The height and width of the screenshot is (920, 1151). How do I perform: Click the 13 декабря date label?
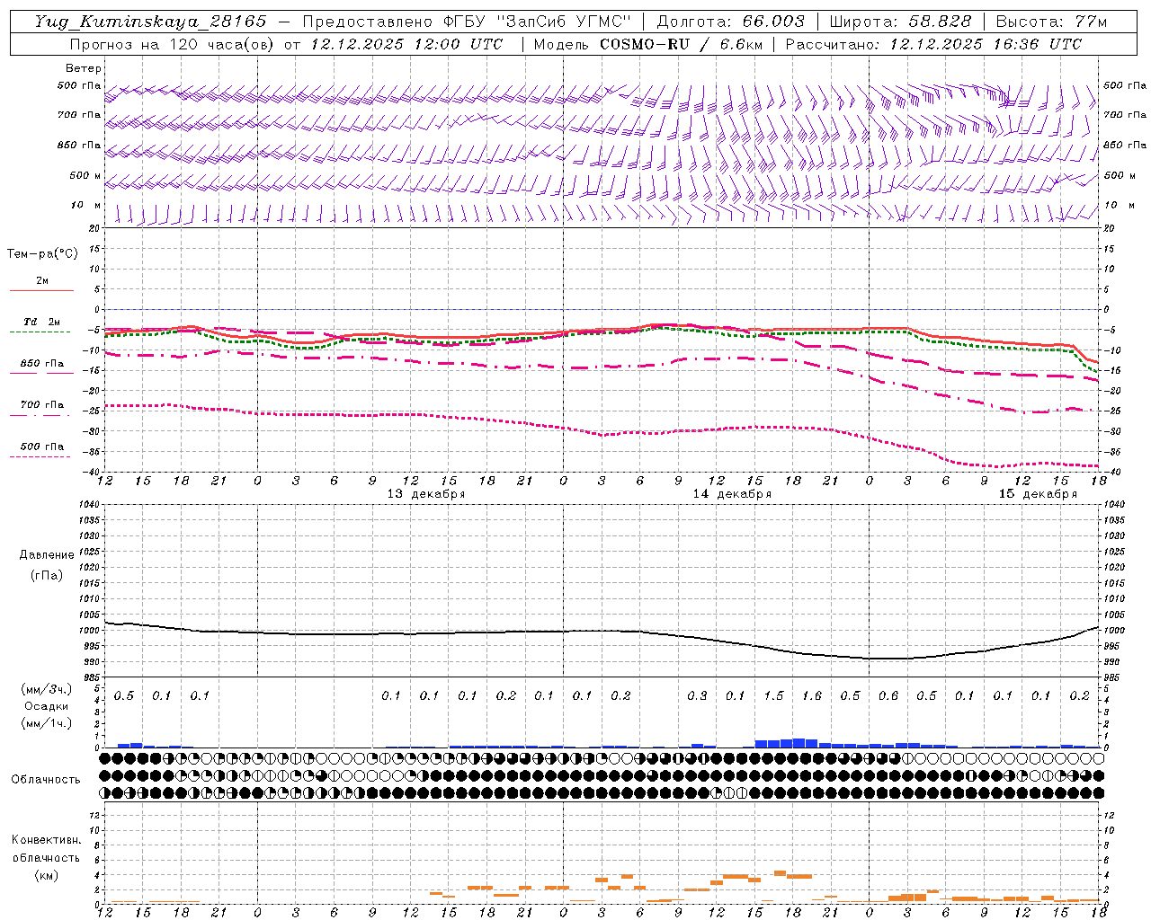426,493
